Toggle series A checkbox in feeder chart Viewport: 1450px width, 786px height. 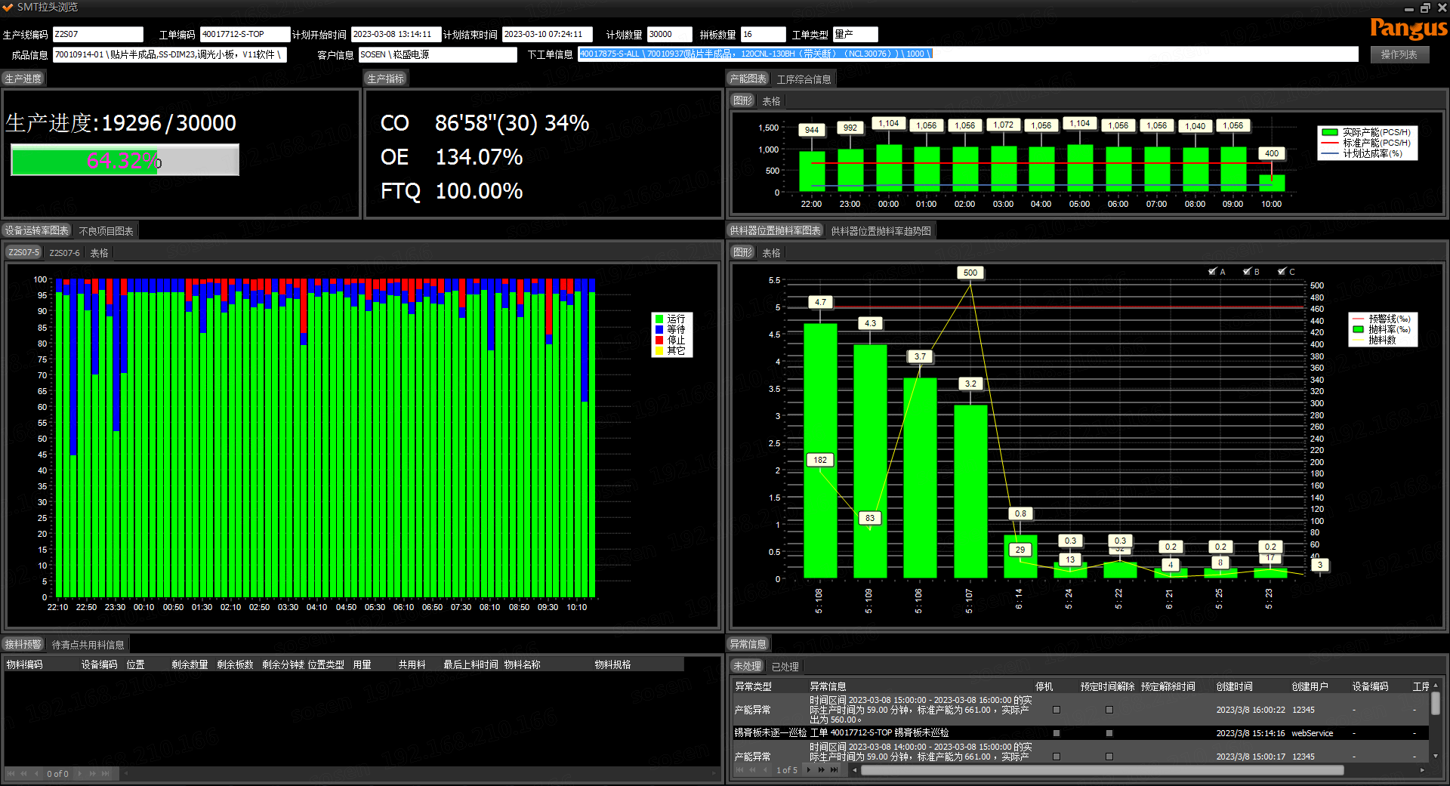pyautogui.click(x=1212, y=272)
